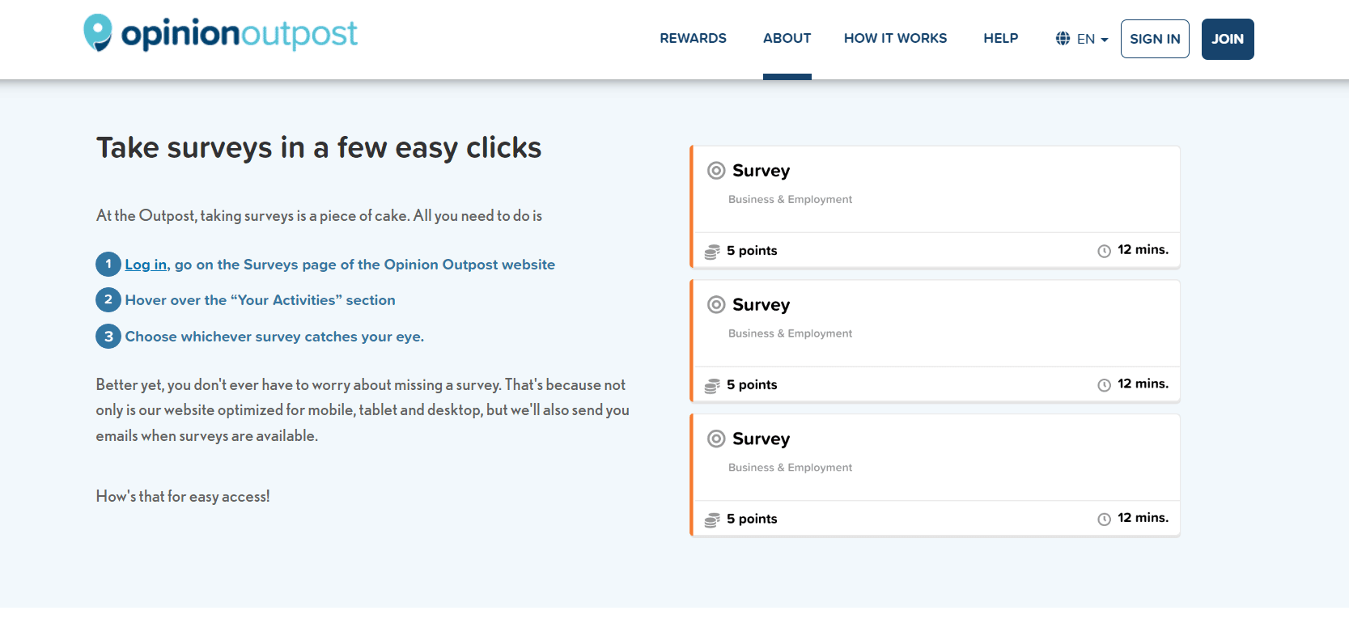Click the step 3 number badge
Viewport: 1349px width, 619px height.
pos(108,336)
